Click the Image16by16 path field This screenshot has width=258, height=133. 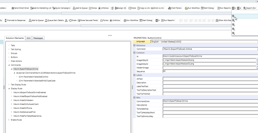[209, 60]
